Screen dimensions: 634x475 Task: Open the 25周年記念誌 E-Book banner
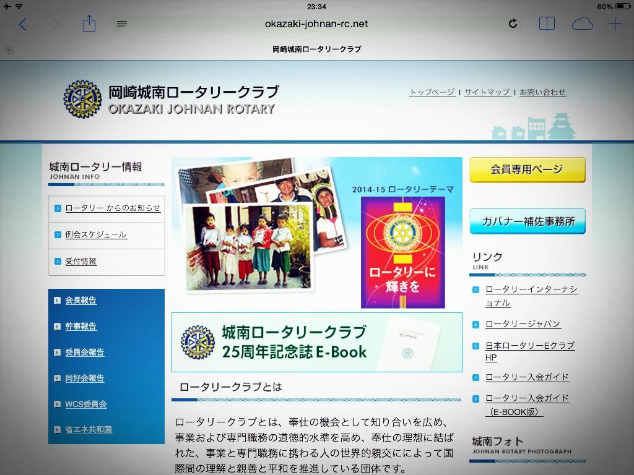coord(316,342)
